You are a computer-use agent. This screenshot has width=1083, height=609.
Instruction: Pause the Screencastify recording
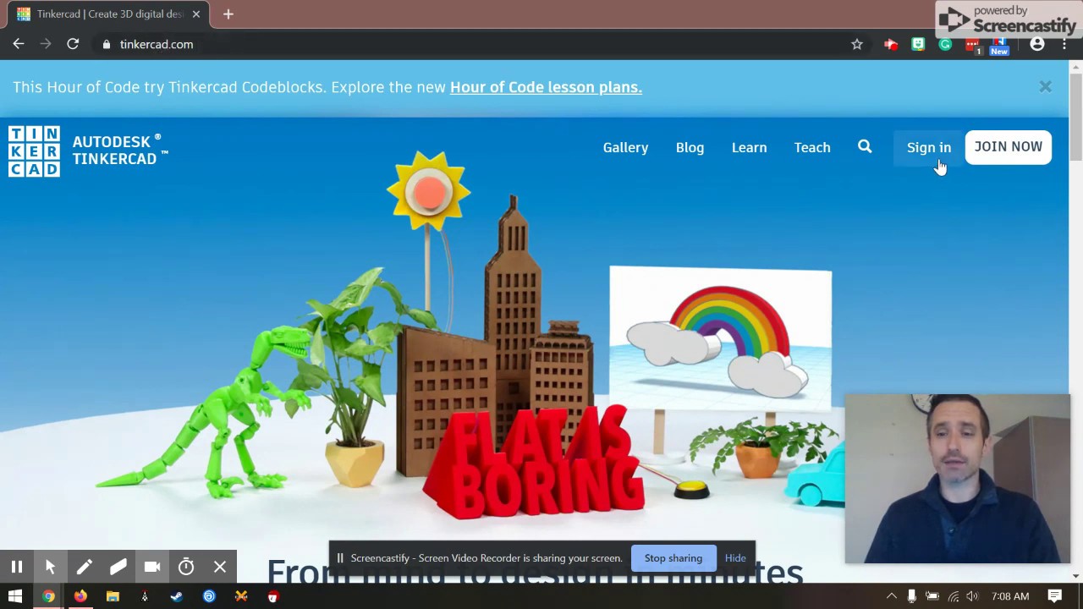pos(17,567)
